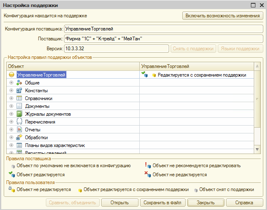Viewport: 267px width, 210px height.
Task: Click Включить возможность изменения button
Action: click(222, 16)
